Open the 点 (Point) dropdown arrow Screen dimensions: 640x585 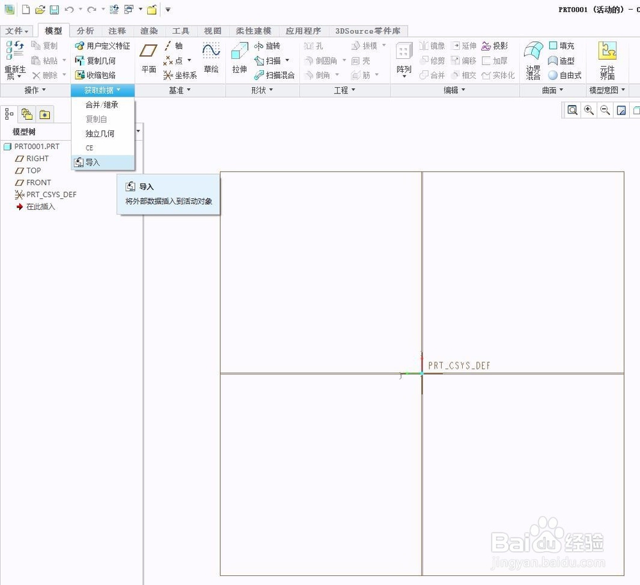[189, 60]
